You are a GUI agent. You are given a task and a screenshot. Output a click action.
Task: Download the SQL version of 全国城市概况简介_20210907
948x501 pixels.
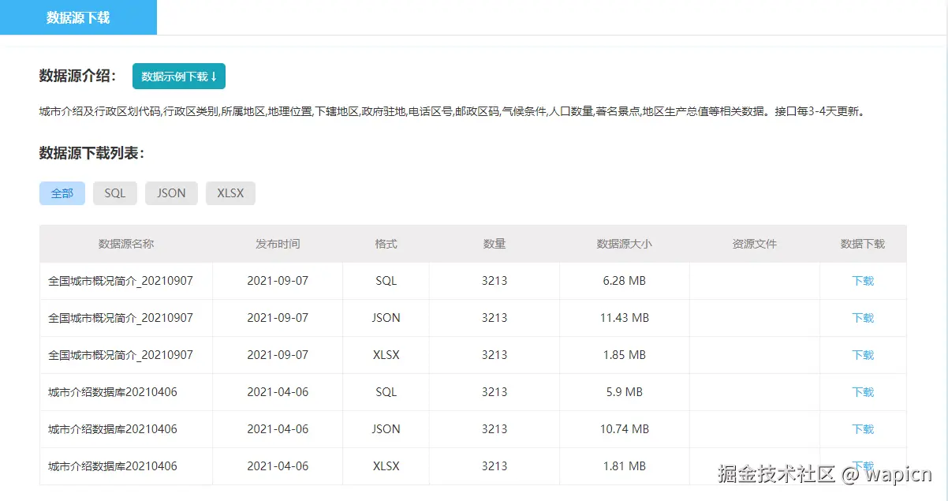pyautogui.click(x=863, y=281)
